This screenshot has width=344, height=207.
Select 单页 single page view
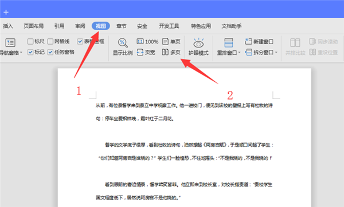171,41
